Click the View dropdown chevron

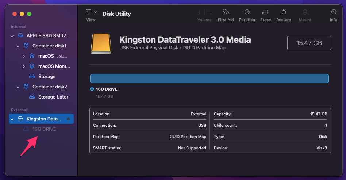tap(95, 12)
